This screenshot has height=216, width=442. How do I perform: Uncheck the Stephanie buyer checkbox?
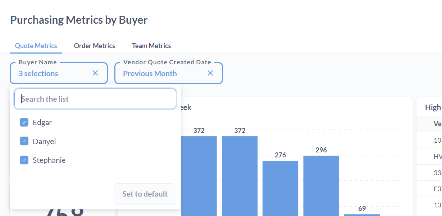24,160
